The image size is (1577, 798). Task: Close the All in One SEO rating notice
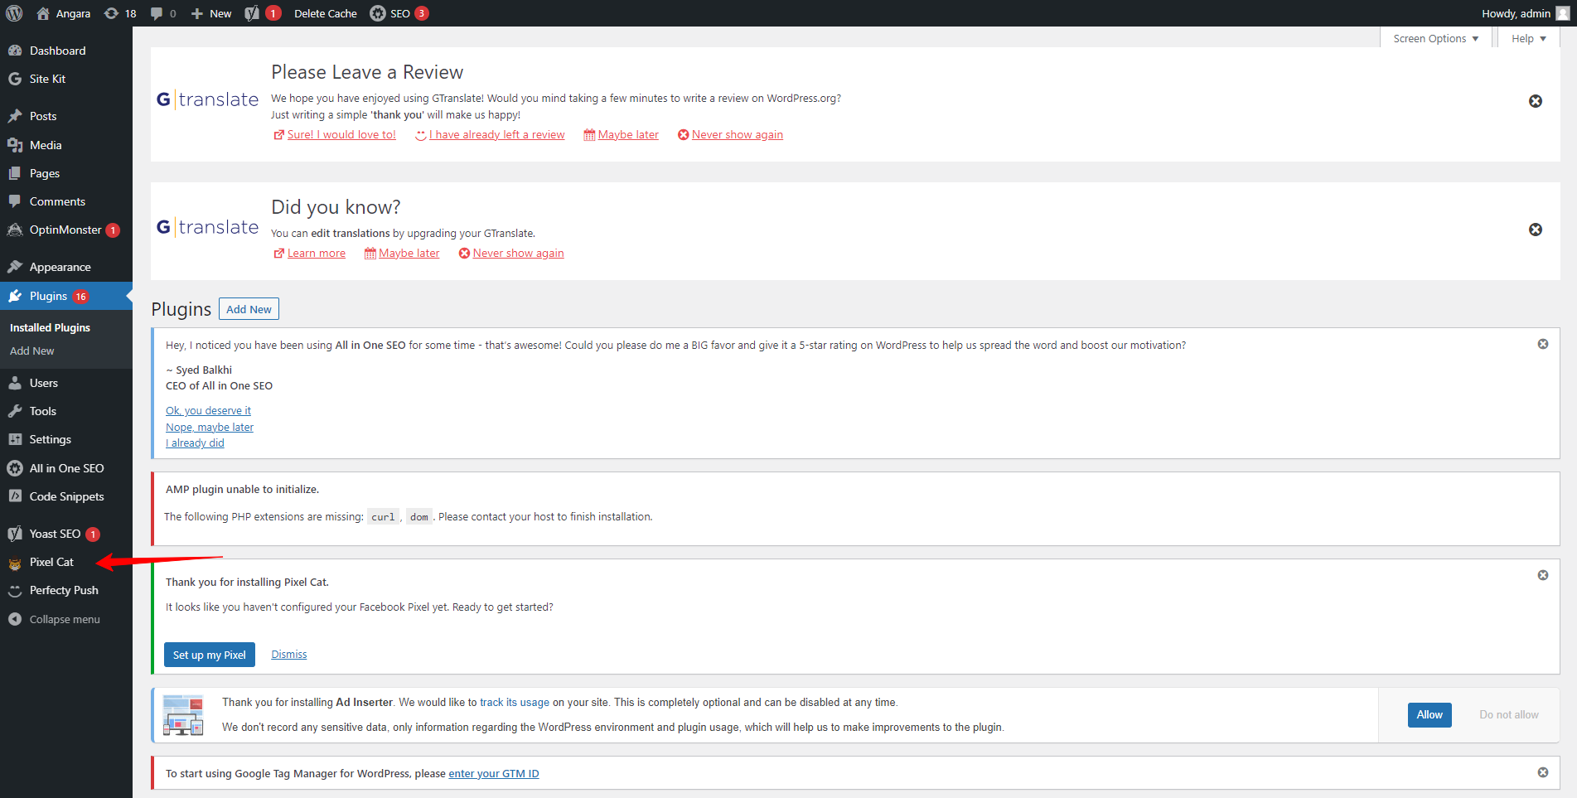pos(1543,344)
